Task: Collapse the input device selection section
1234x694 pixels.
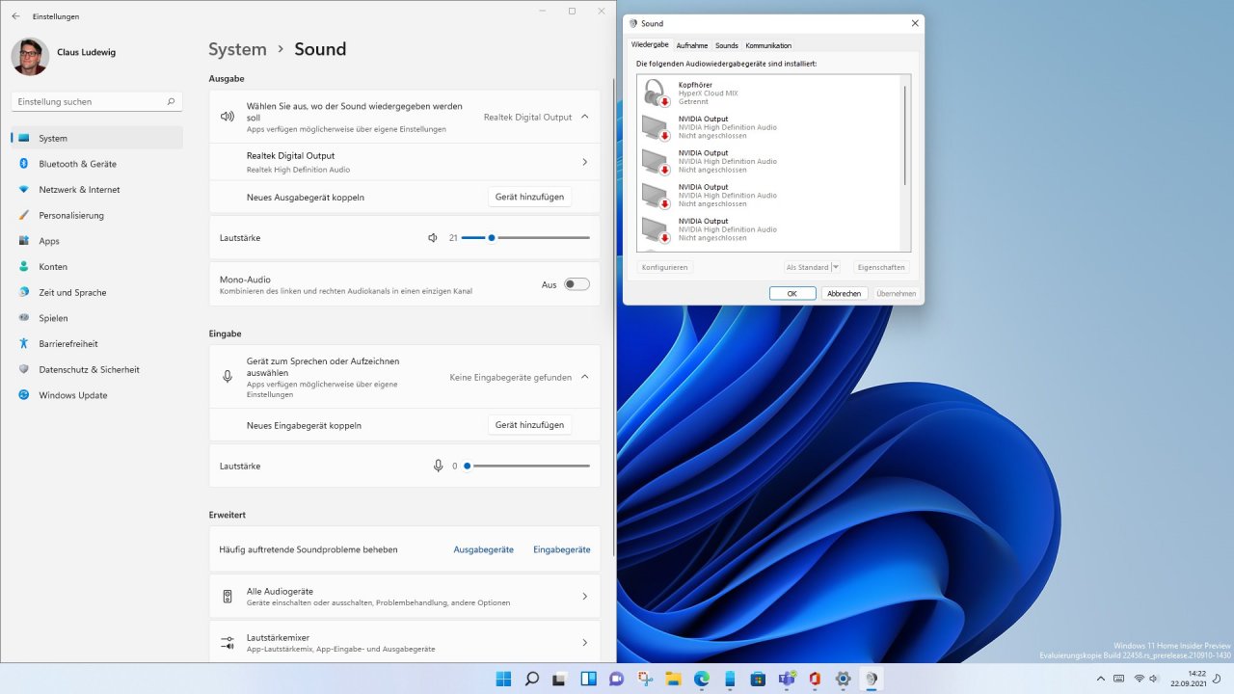Action: pyautogui.click(x=584, y=377)
